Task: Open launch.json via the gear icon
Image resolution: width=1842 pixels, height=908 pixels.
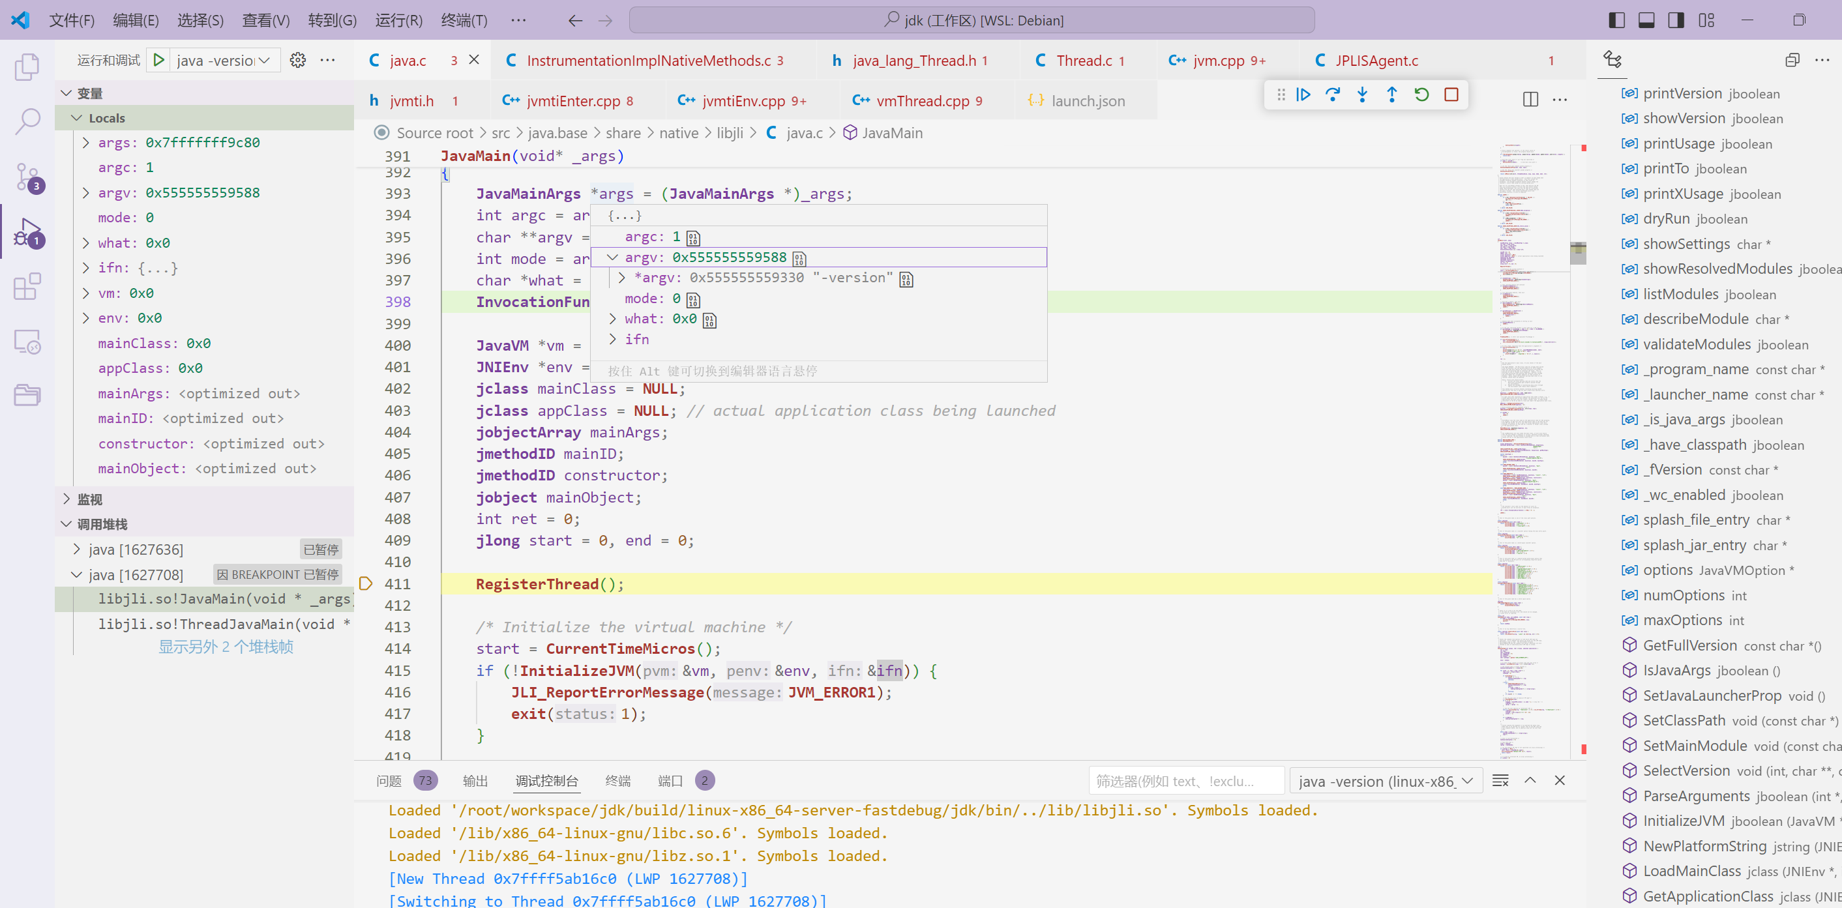Action: 297,60
